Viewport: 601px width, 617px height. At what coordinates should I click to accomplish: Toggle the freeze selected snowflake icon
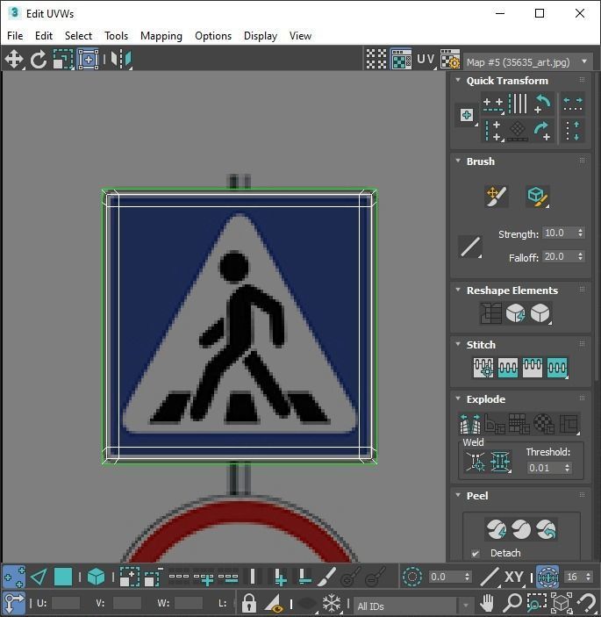(332, 603)
